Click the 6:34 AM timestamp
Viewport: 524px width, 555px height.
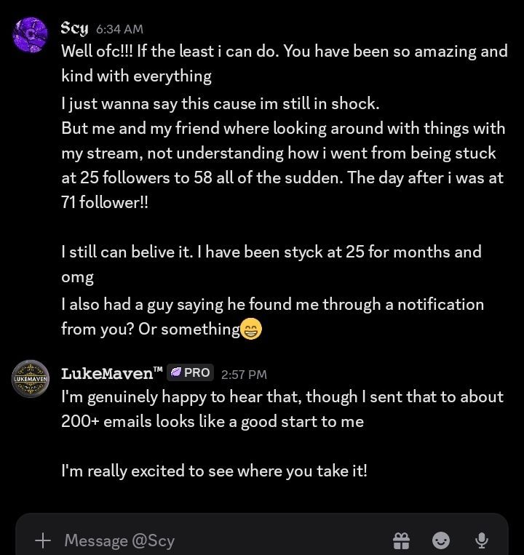click(119, 29)
